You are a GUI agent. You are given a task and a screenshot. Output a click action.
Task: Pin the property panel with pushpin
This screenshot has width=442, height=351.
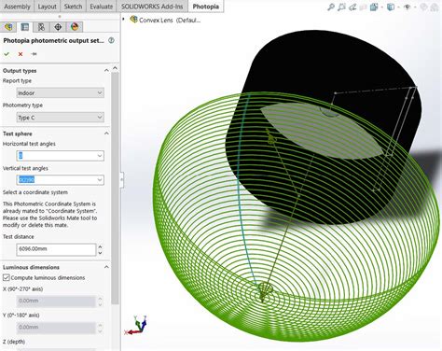[34, 54]
